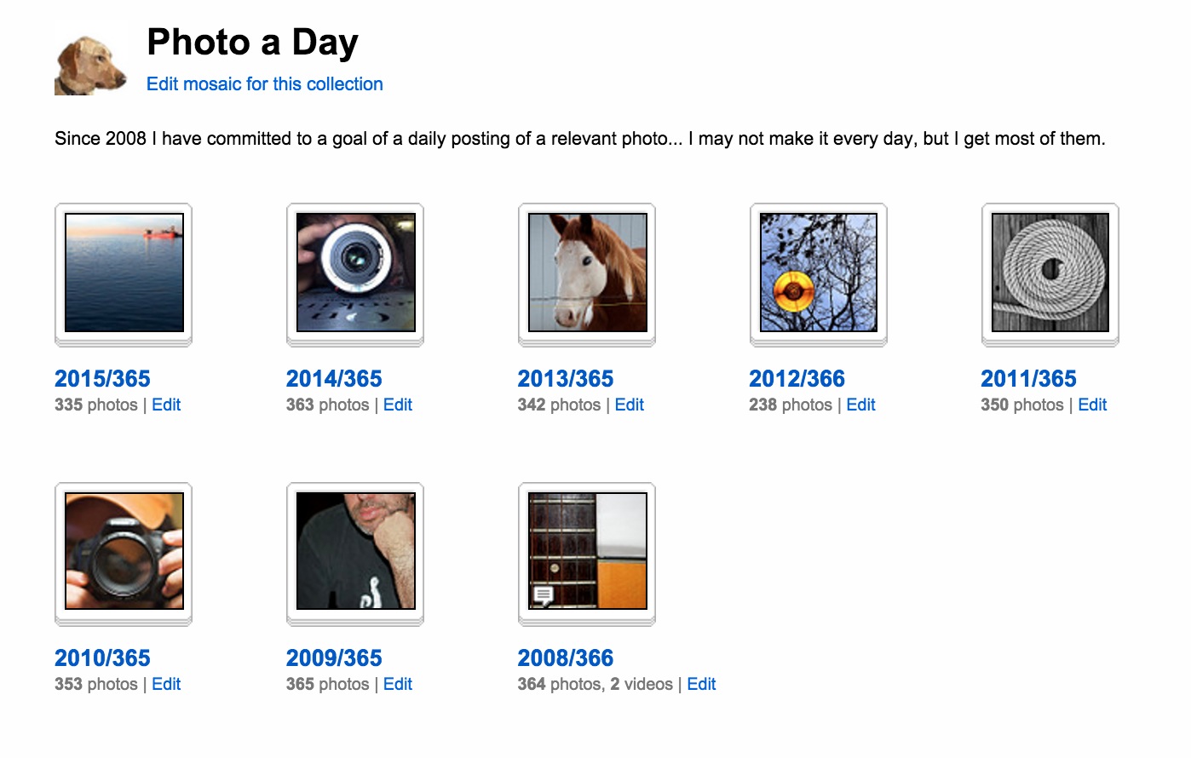
Task: Open the 2010/365 photographer with camera thumbnail
Action: [x=124, y=551]
